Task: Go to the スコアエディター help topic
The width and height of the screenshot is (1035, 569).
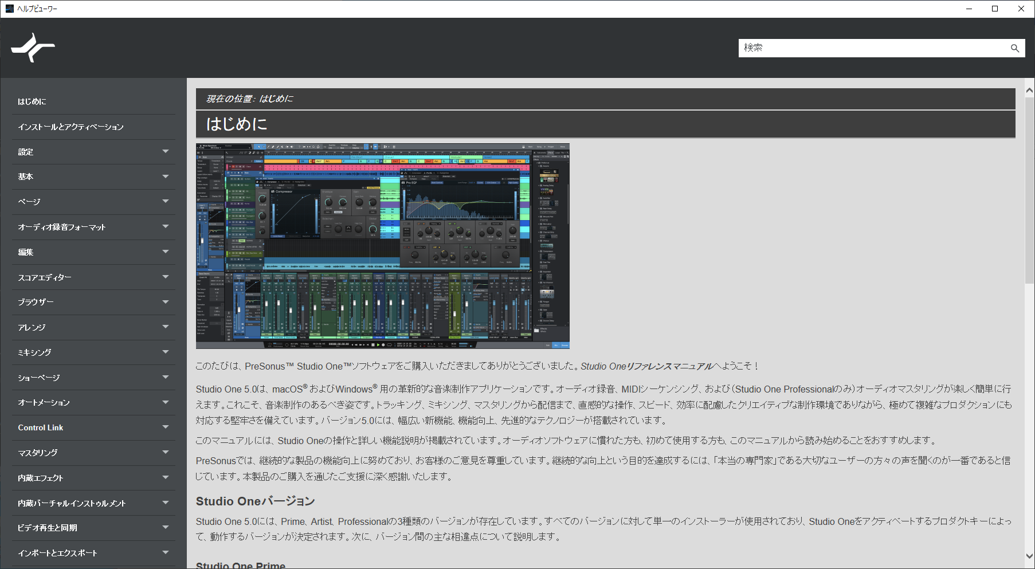Action: tap(45, 277)
